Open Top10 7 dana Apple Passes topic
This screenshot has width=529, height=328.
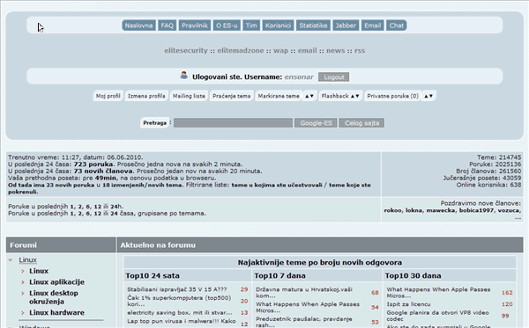(308, 307)
